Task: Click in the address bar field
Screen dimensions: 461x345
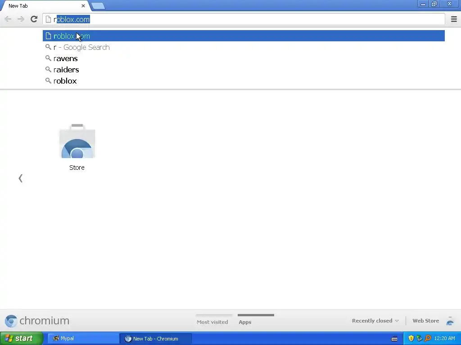Action: pos(244,19)
